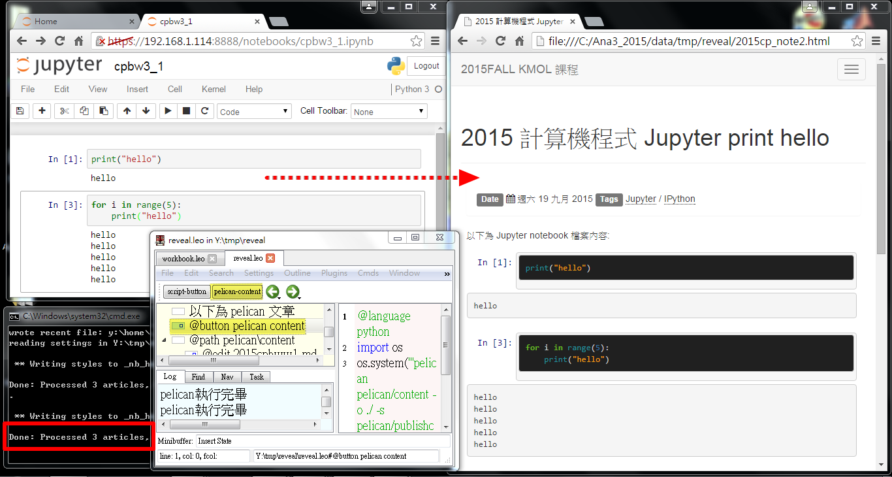The image size is (892, 477).
Task: Click the Leo log pane vertical scrollbar down arrow
Action: pyautogui.click(x=327, y=414)
